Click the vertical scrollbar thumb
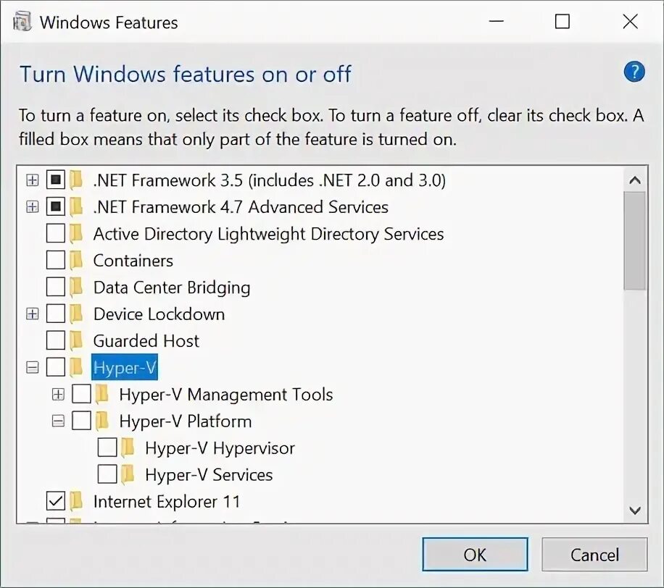Image resolution: width=664 pixels, height=588 pixels. click(635, 240)
